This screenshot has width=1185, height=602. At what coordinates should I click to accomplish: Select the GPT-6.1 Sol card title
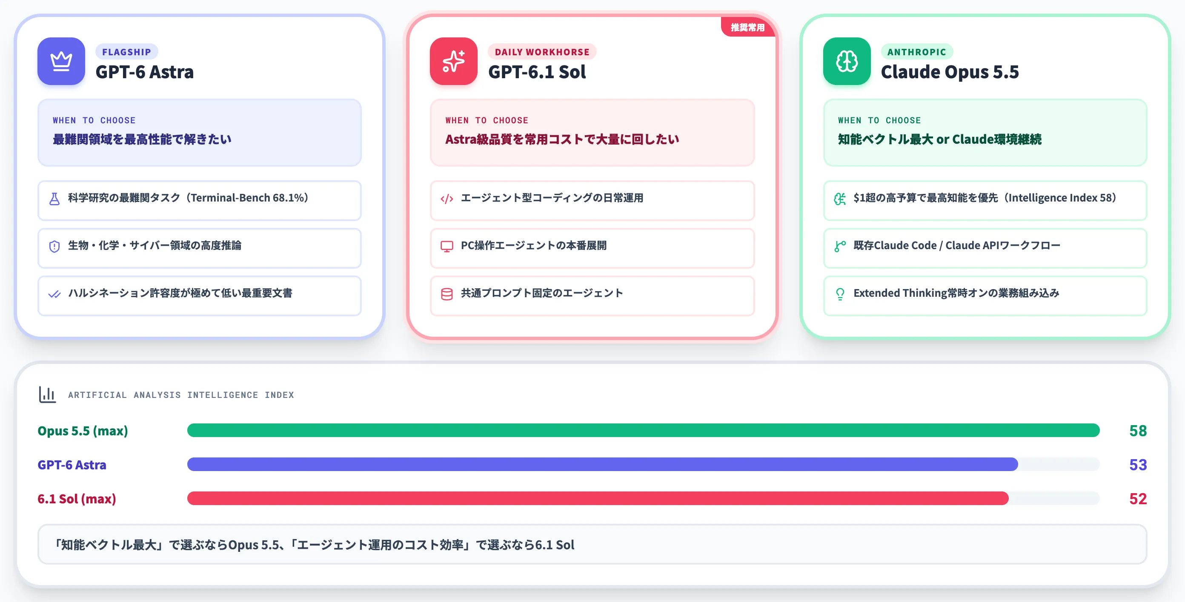(537, 72)
